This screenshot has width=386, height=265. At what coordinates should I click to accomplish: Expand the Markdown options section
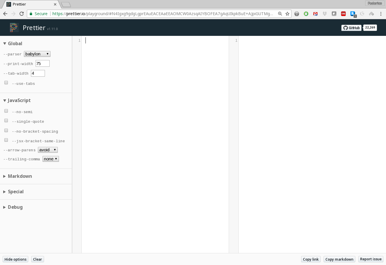click(18, 176)
